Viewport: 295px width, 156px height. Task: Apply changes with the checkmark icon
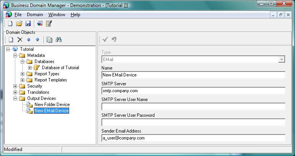105,39
